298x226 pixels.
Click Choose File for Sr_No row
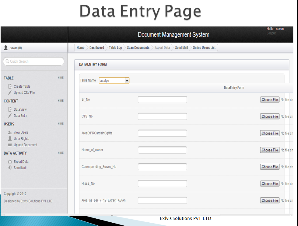[270, 100]
